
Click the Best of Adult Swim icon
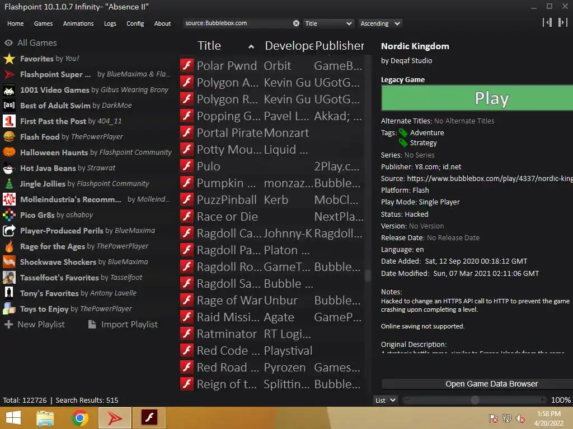(x=9, y=106)
